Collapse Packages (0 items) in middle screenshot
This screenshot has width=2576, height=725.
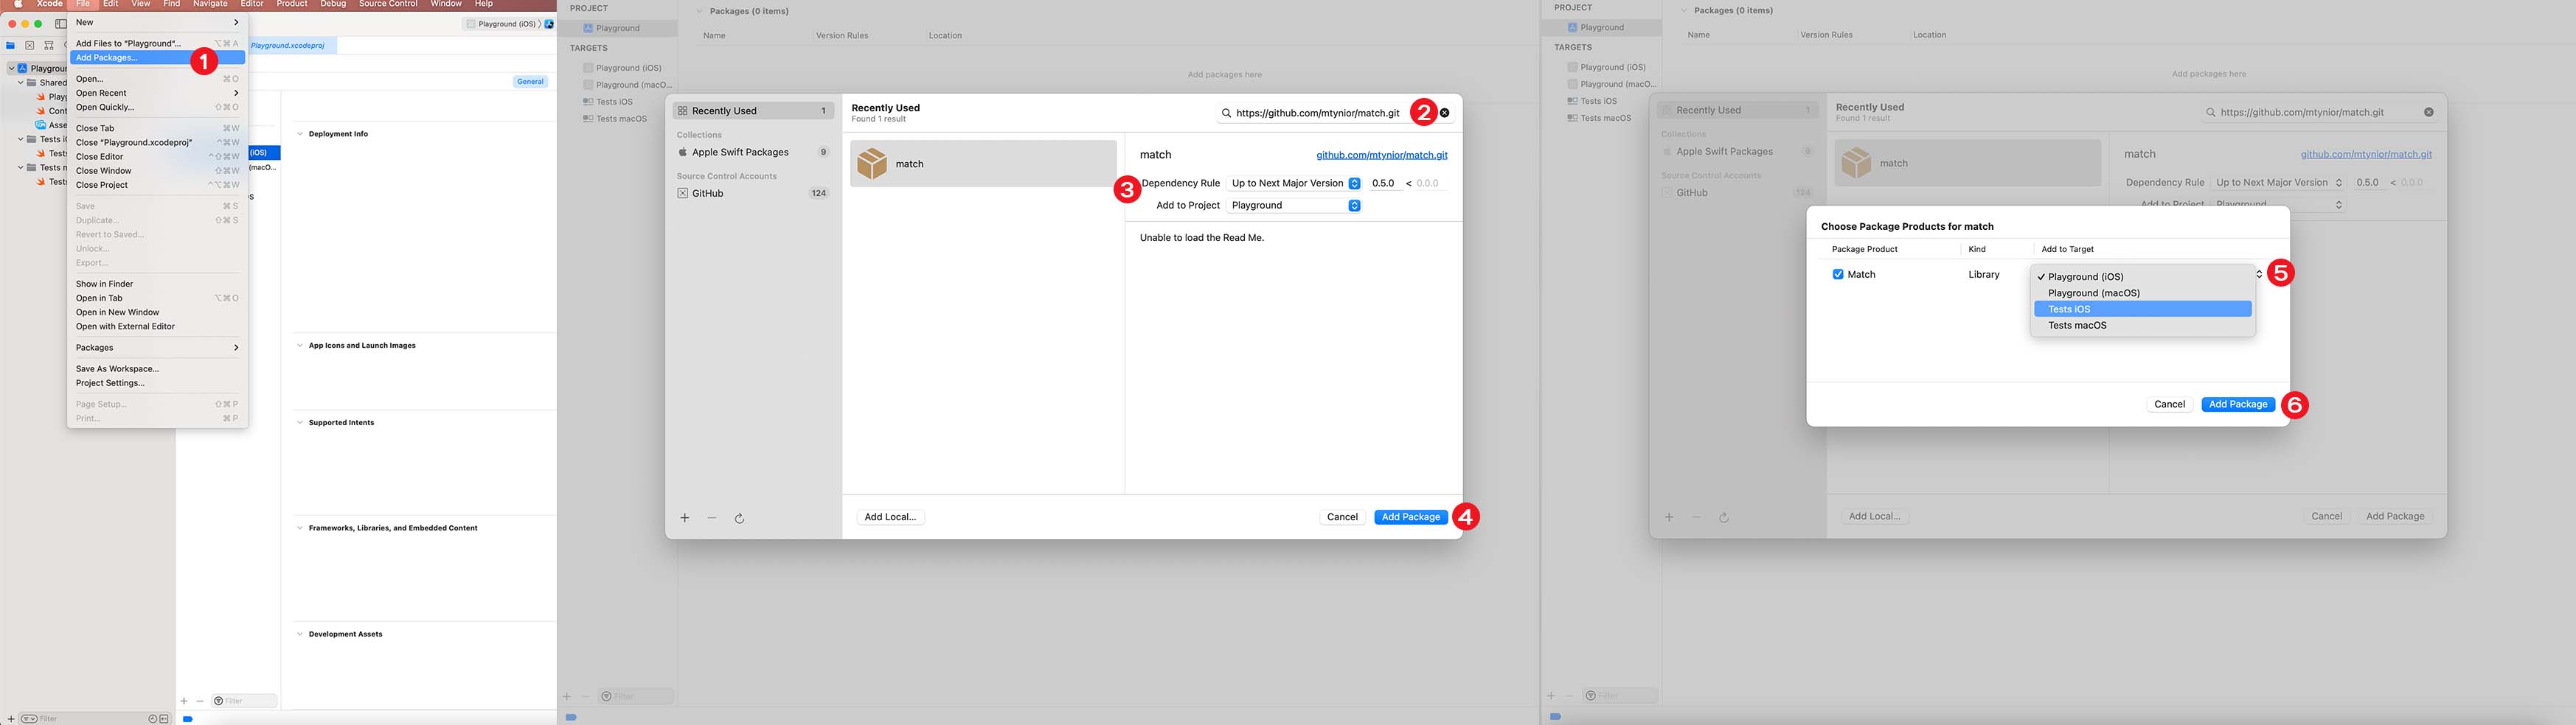point(700,11)
